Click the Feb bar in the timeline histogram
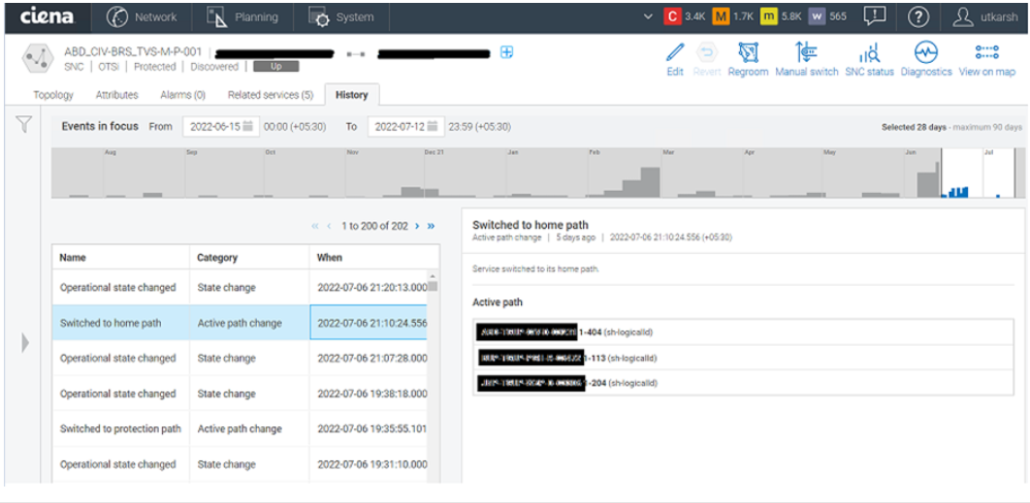1030x503 pixels. point(650,182)
